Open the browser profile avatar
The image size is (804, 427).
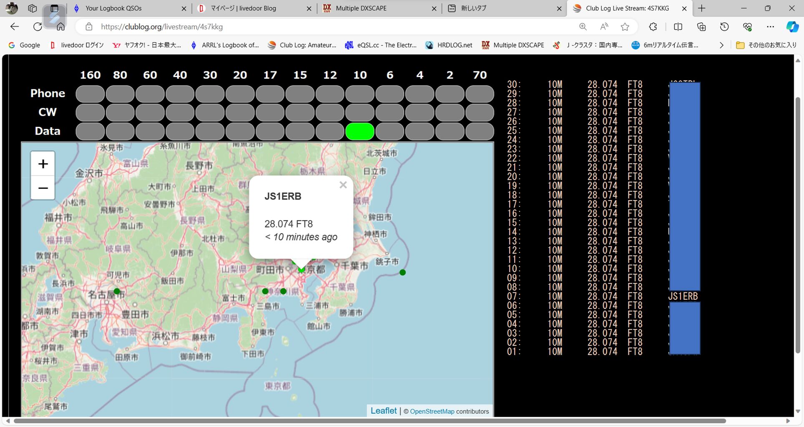pos(12,8)
